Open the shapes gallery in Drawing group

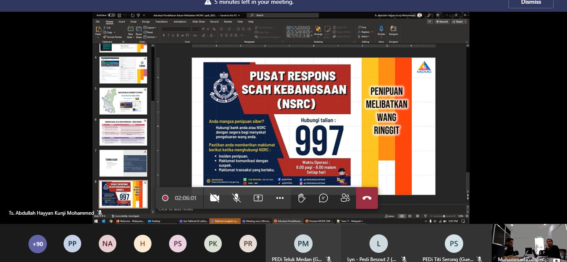point(299,31)
